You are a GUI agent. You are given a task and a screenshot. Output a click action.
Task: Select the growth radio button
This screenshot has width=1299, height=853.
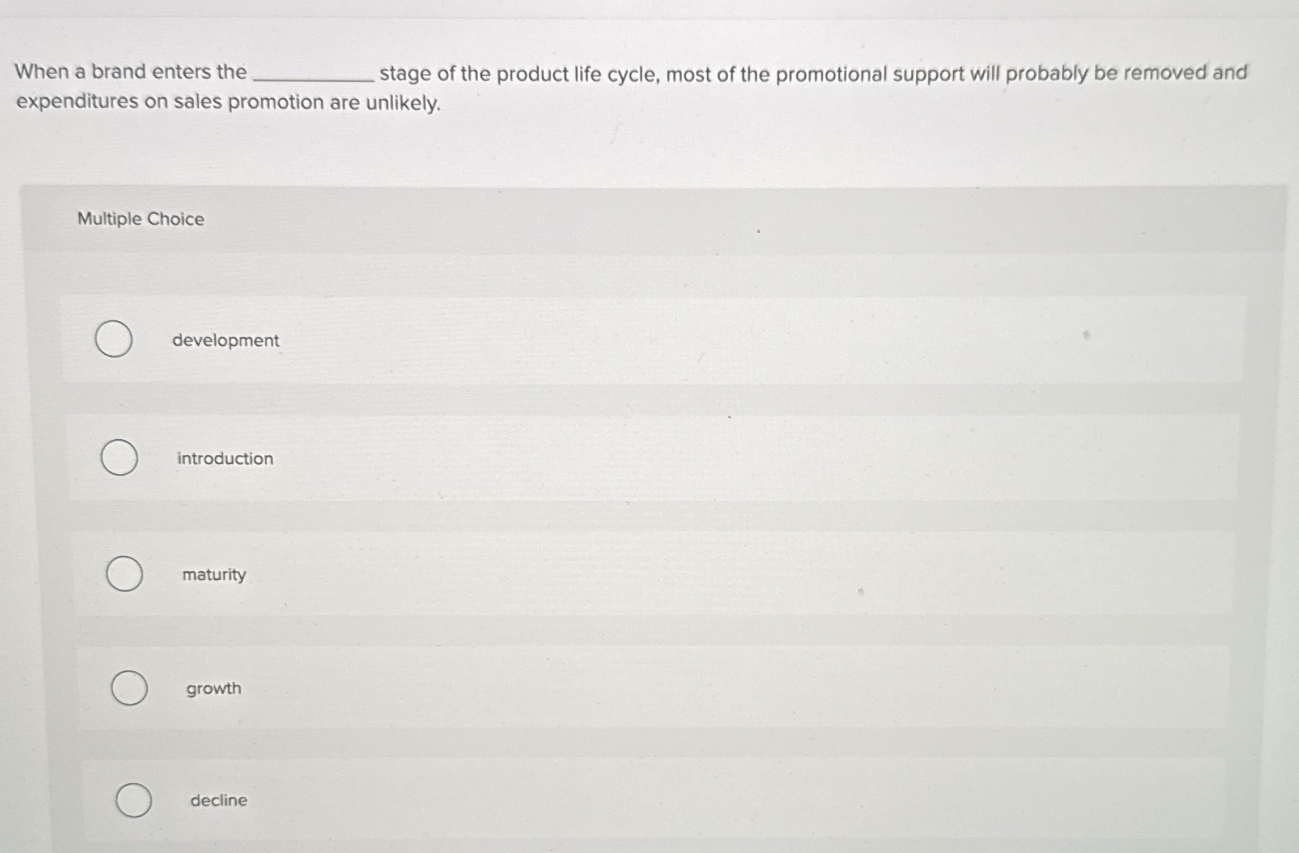(x=129, y=688)
